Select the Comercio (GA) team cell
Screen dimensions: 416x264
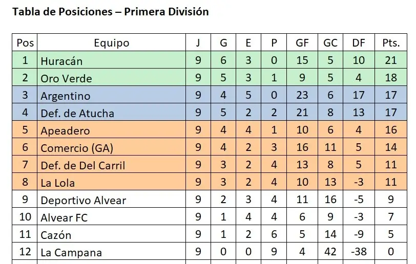[77, 148]
